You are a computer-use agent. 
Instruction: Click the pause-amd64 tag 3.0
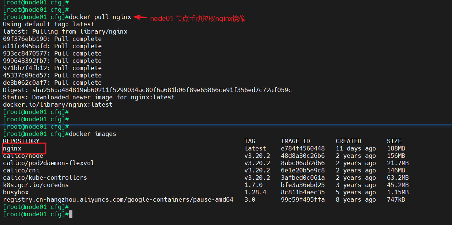point(250,199)
